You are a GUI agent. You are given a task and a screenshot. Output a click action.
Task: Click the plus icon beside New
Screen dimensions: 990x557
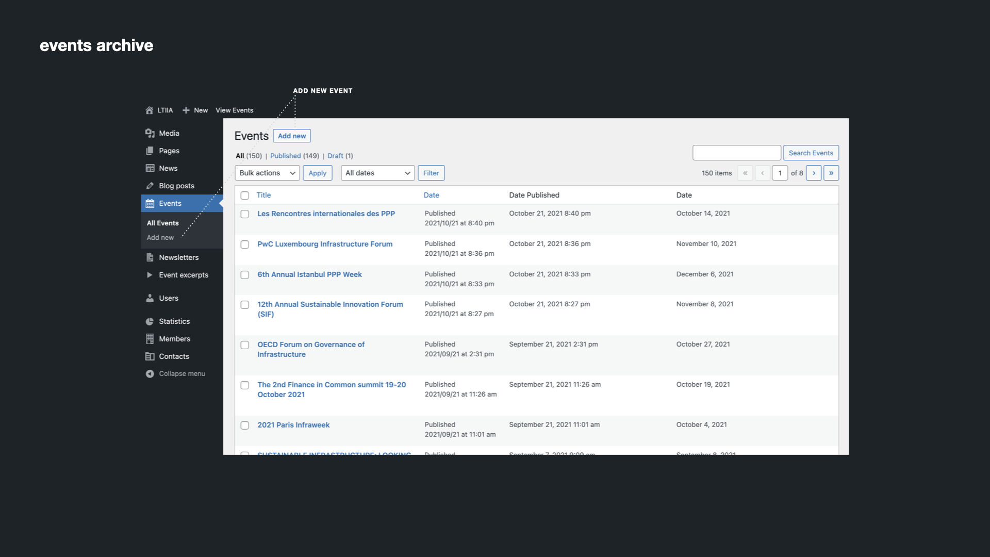point(186,110)
